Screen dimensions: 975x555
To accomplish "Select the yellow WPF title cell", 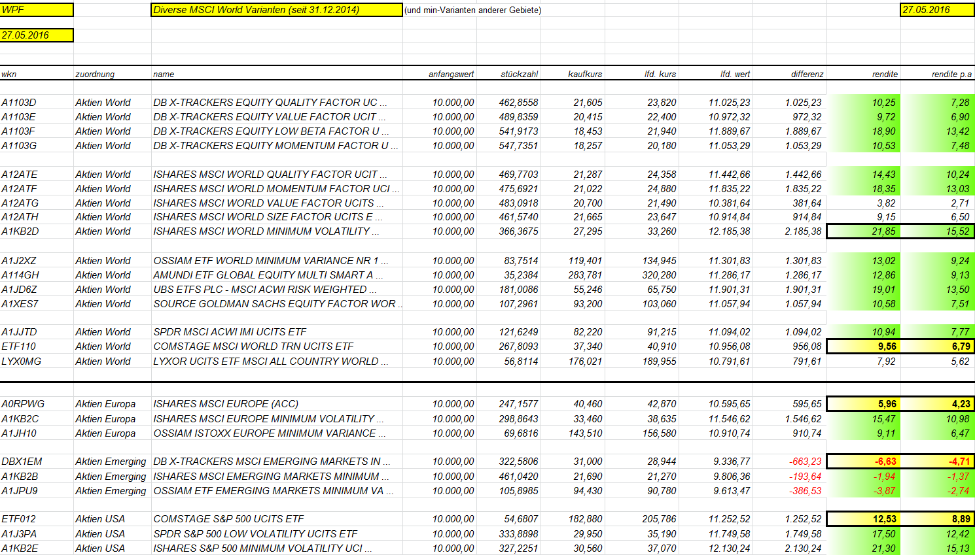I will [37, 10].
